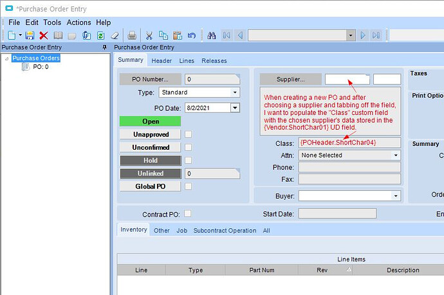Viewport: 444px width, 295px height.
Task: Select the Inventory line items tab
Action: 134,229
